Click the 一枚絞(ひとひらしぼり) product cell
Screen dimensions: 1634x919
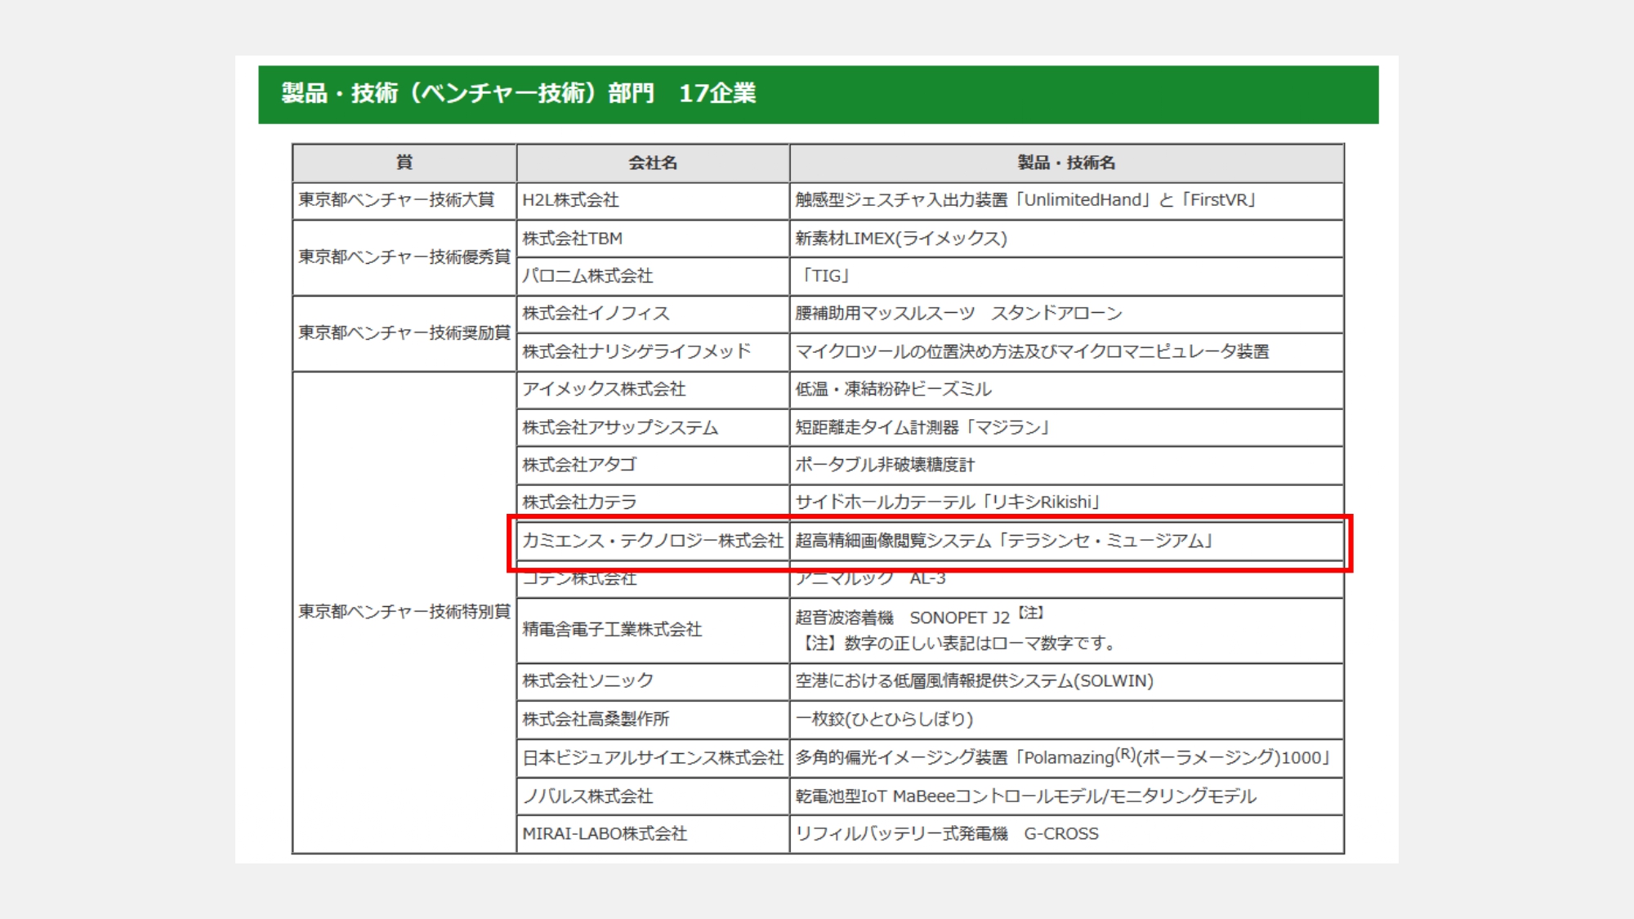[x=884, y=720]
